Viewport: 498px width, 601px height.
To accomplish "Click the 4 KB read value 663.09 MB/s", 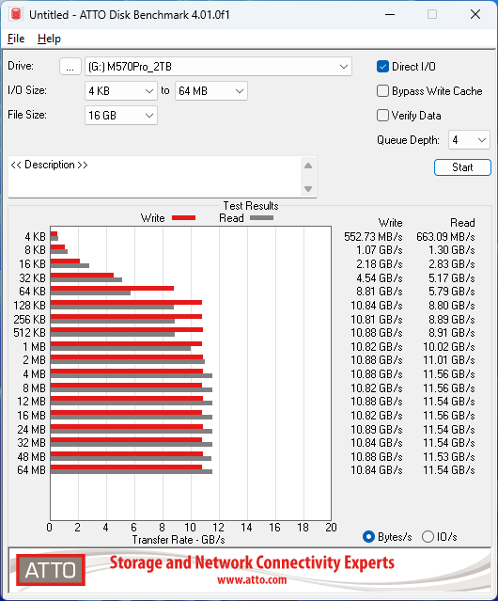I will tap(445, 237).
